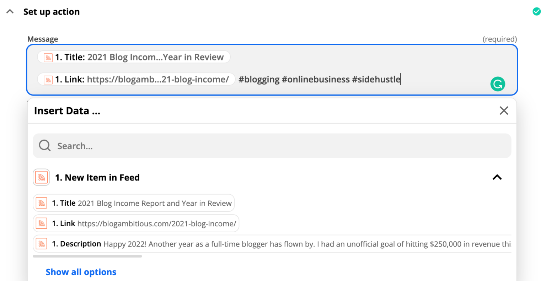Select the New Item in Feed header
Viewport: 546px width, 281px height.
point(97,177)
